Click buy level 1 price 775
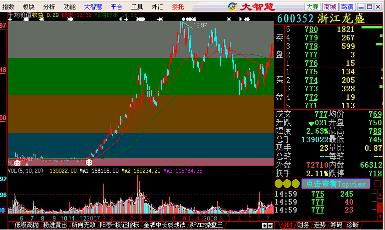The width and height of the screenshot is (385, 230). pyautogui.click(x=311, y=72)
